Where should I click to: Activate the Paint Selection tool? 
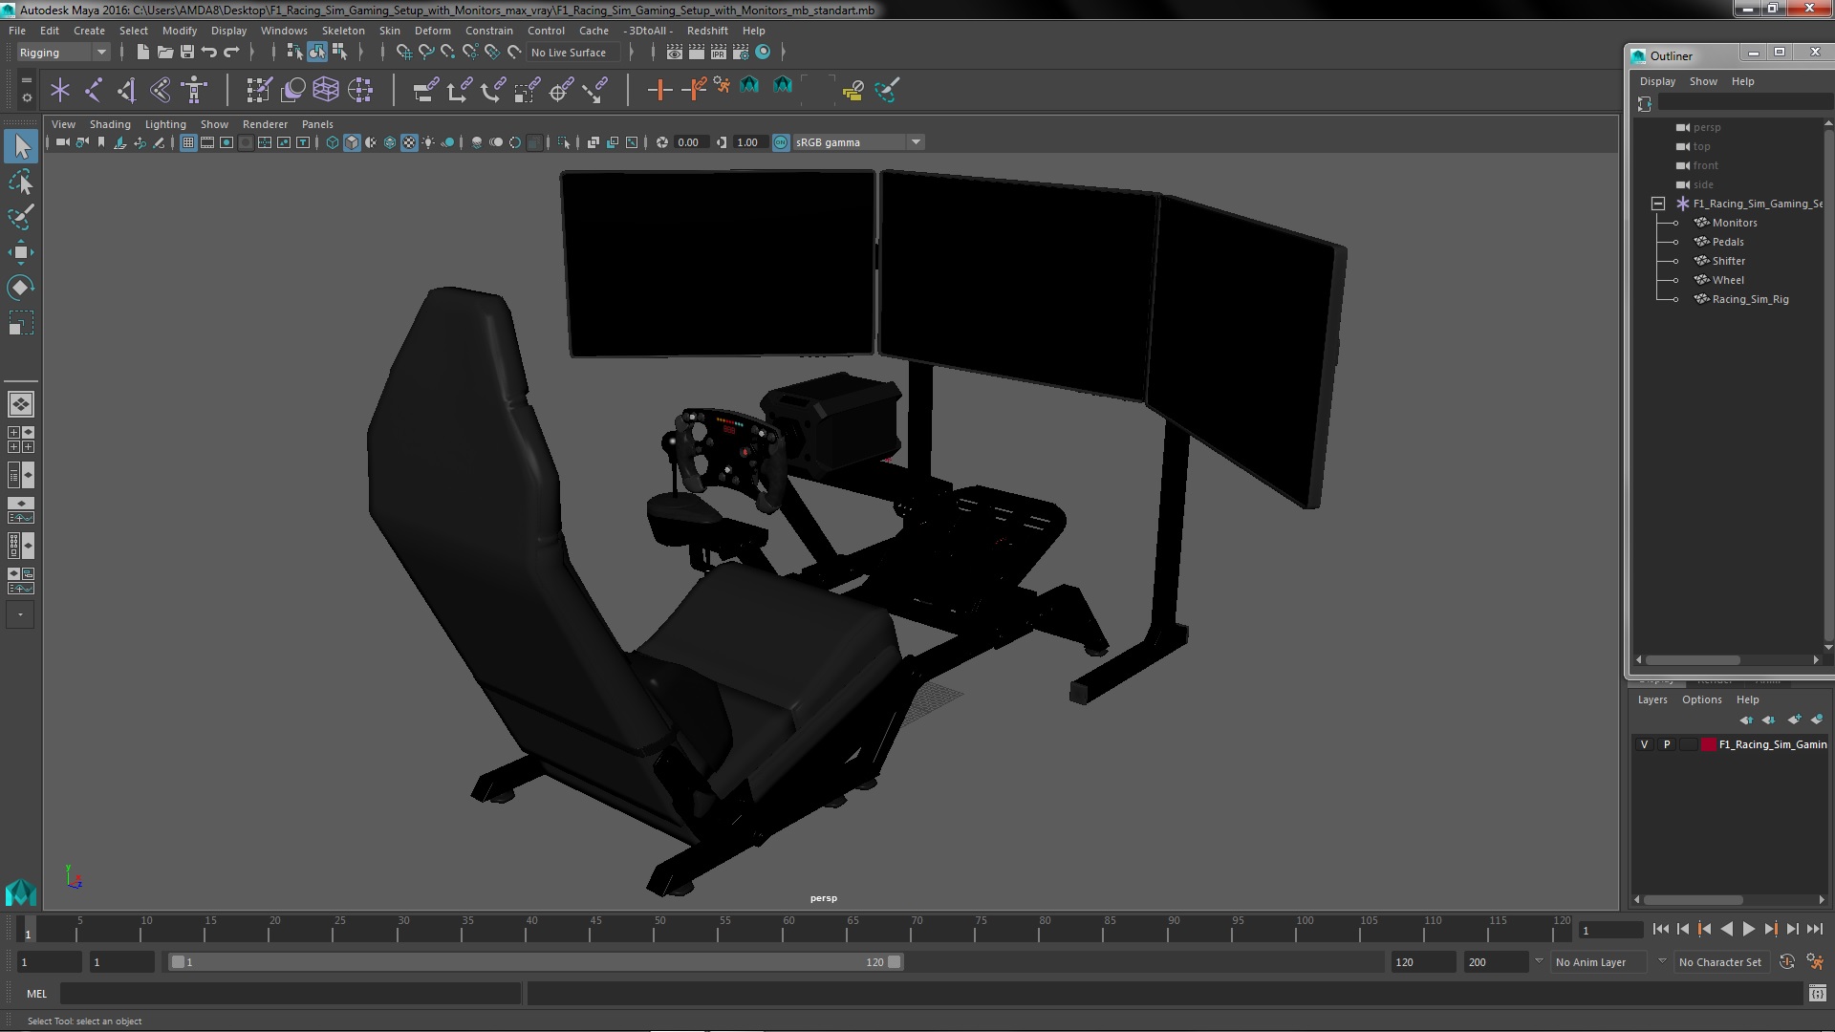tap(21, 217)
